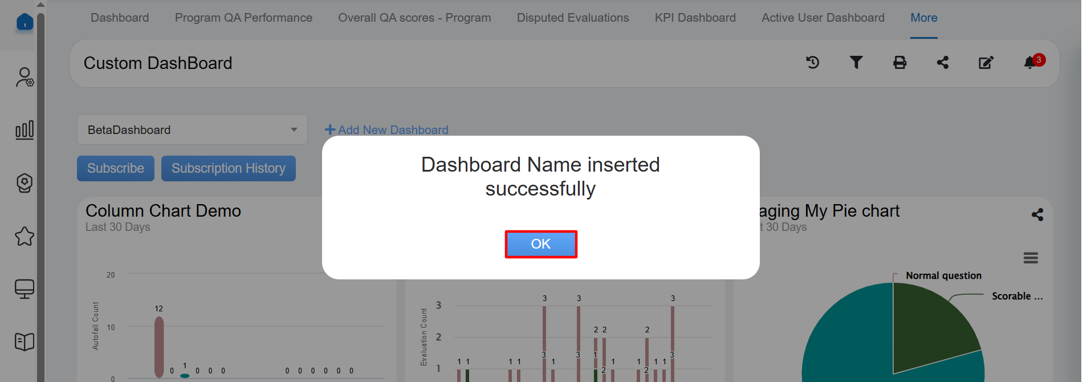Click the star favorites sidebar icon

pyautogui.click(x=25, y=236)
